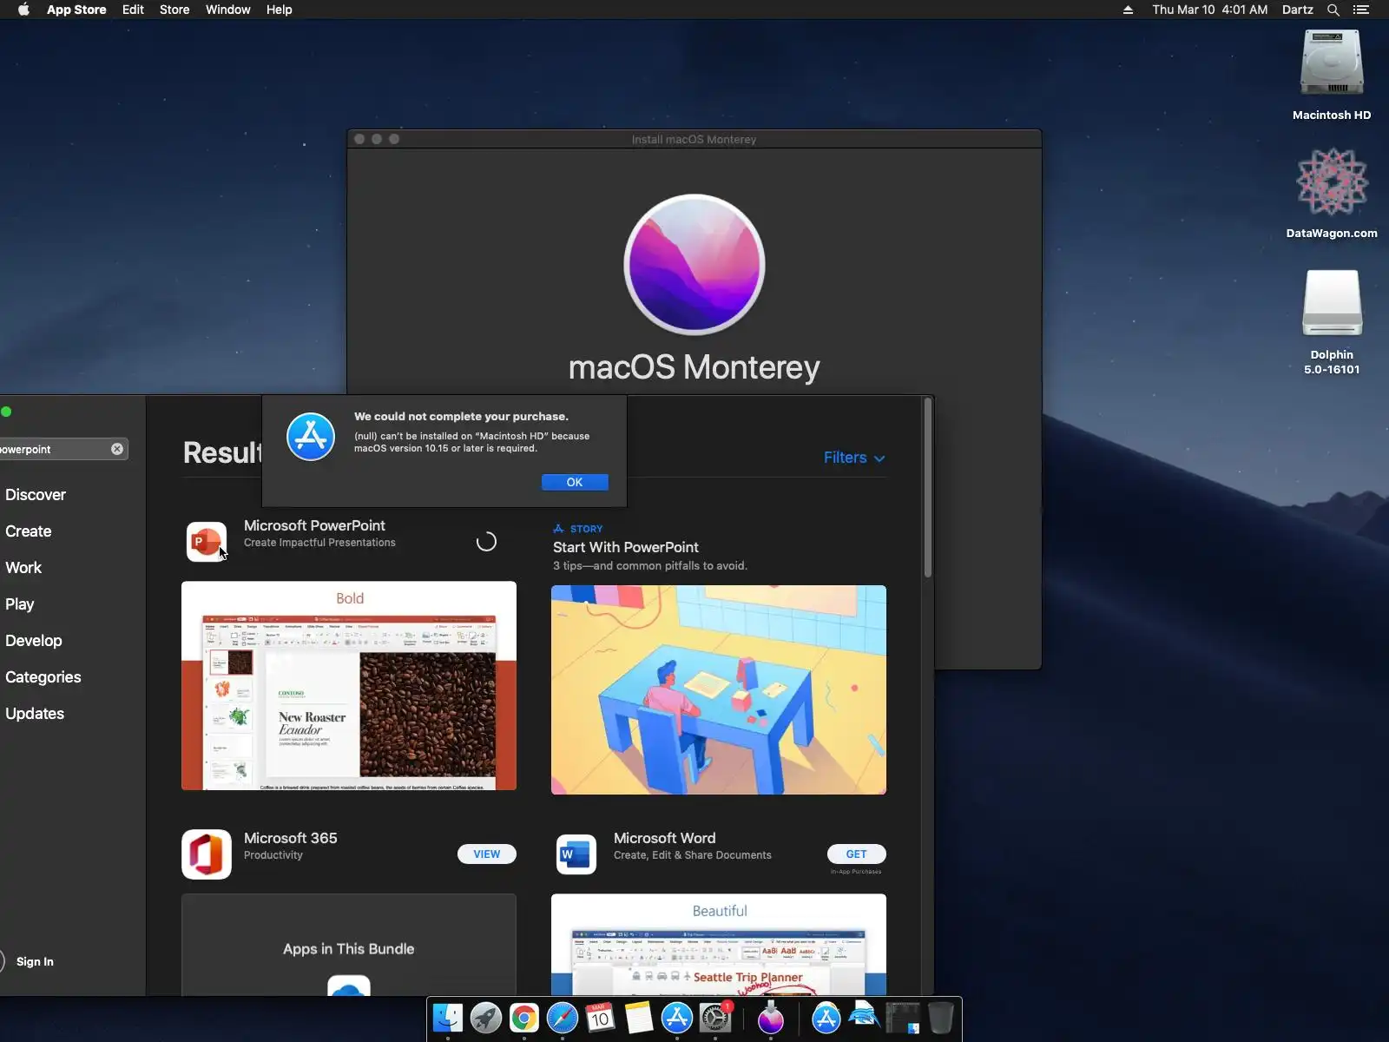
Task: Click the App Store Dock icon beside Notes
Action: pos(677,1018)
